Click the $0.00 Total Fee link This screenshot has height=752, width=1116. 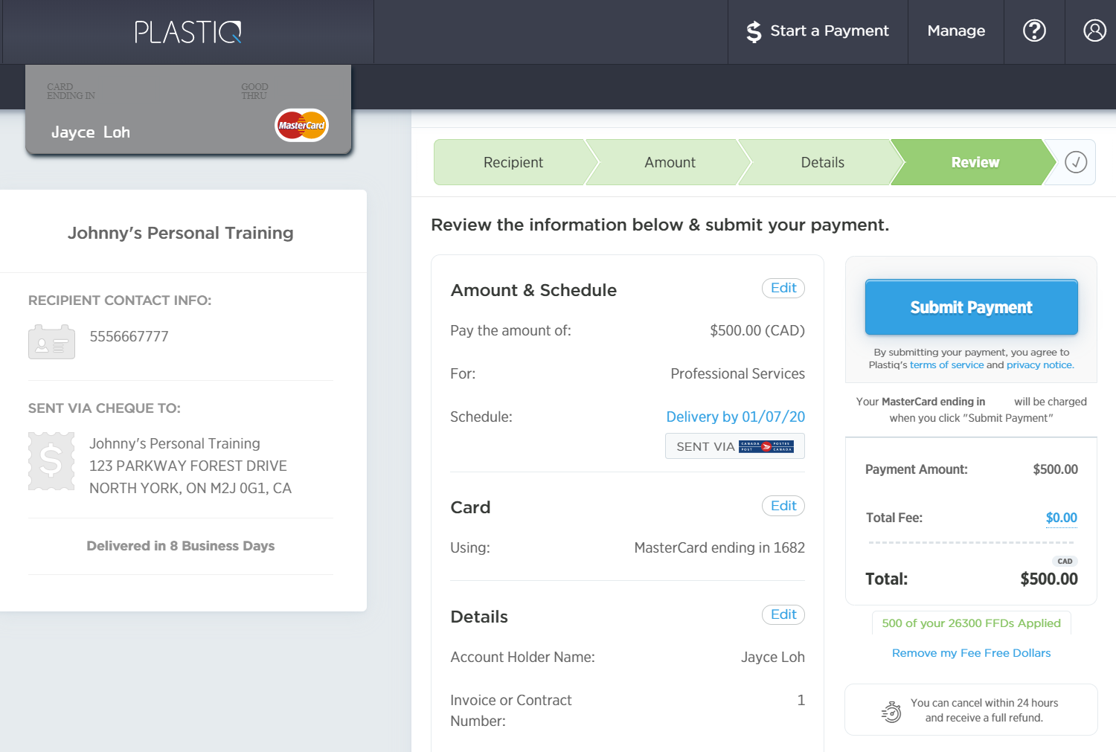pos(1062,518)
